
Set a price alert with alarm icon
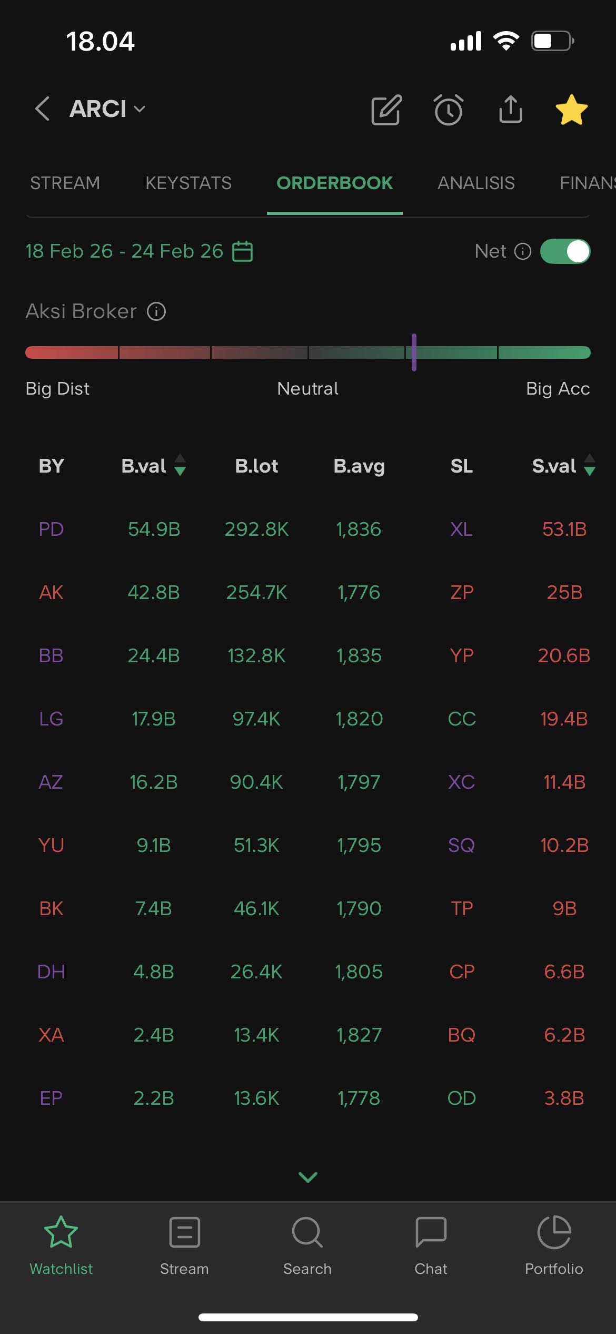click(449, 110)
